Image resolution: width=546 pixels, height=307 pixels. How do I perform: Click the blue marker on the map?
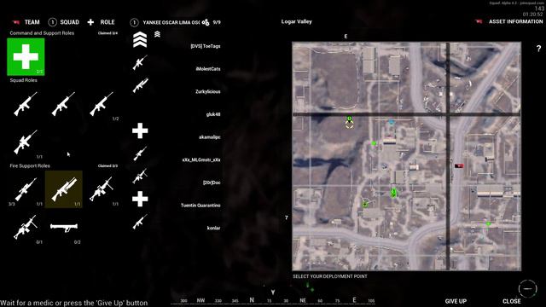click(x=392, y=122)
